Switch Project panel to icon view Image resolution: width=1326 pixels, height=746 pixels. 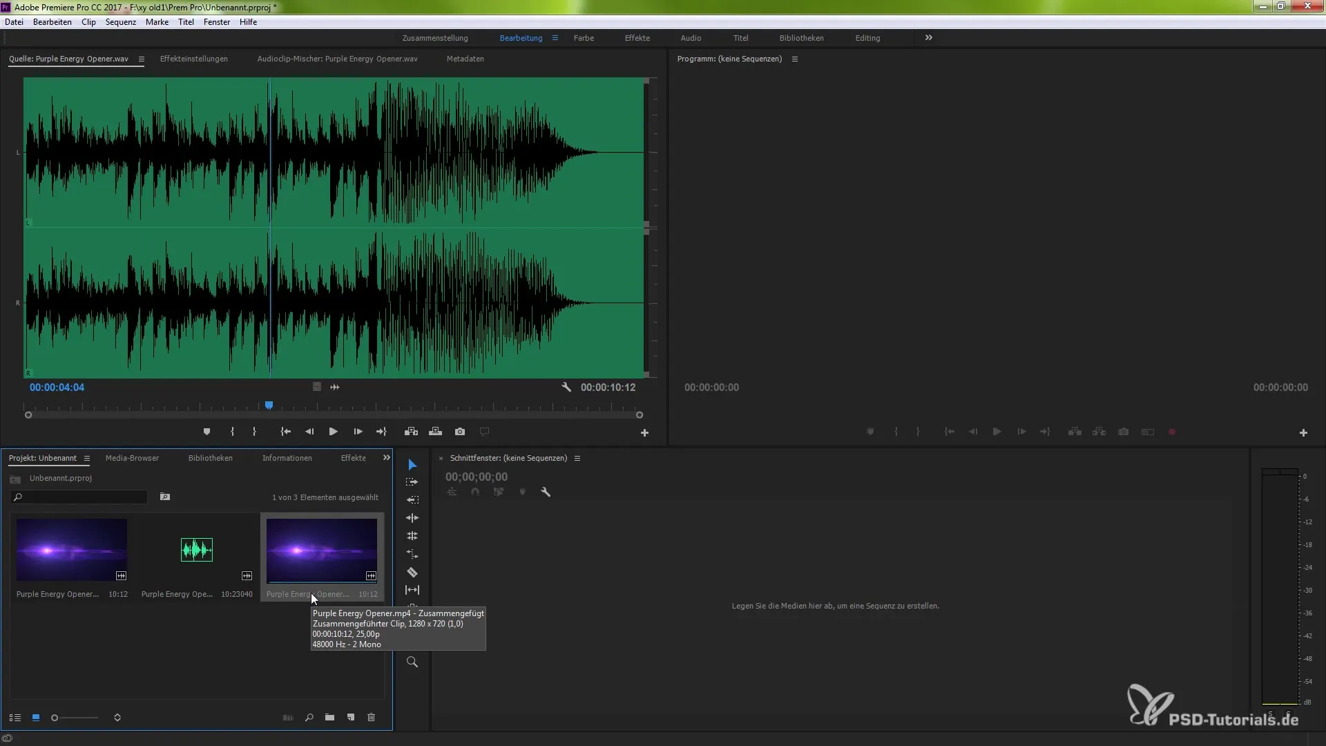[x=36, y=718]
